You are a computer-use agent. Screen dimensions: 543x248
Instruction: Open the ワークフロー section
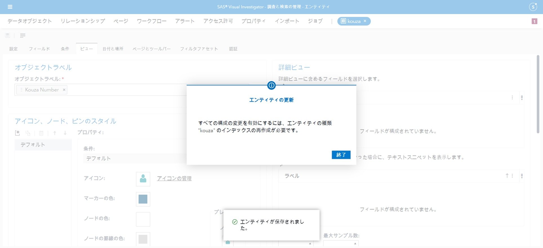152,21
